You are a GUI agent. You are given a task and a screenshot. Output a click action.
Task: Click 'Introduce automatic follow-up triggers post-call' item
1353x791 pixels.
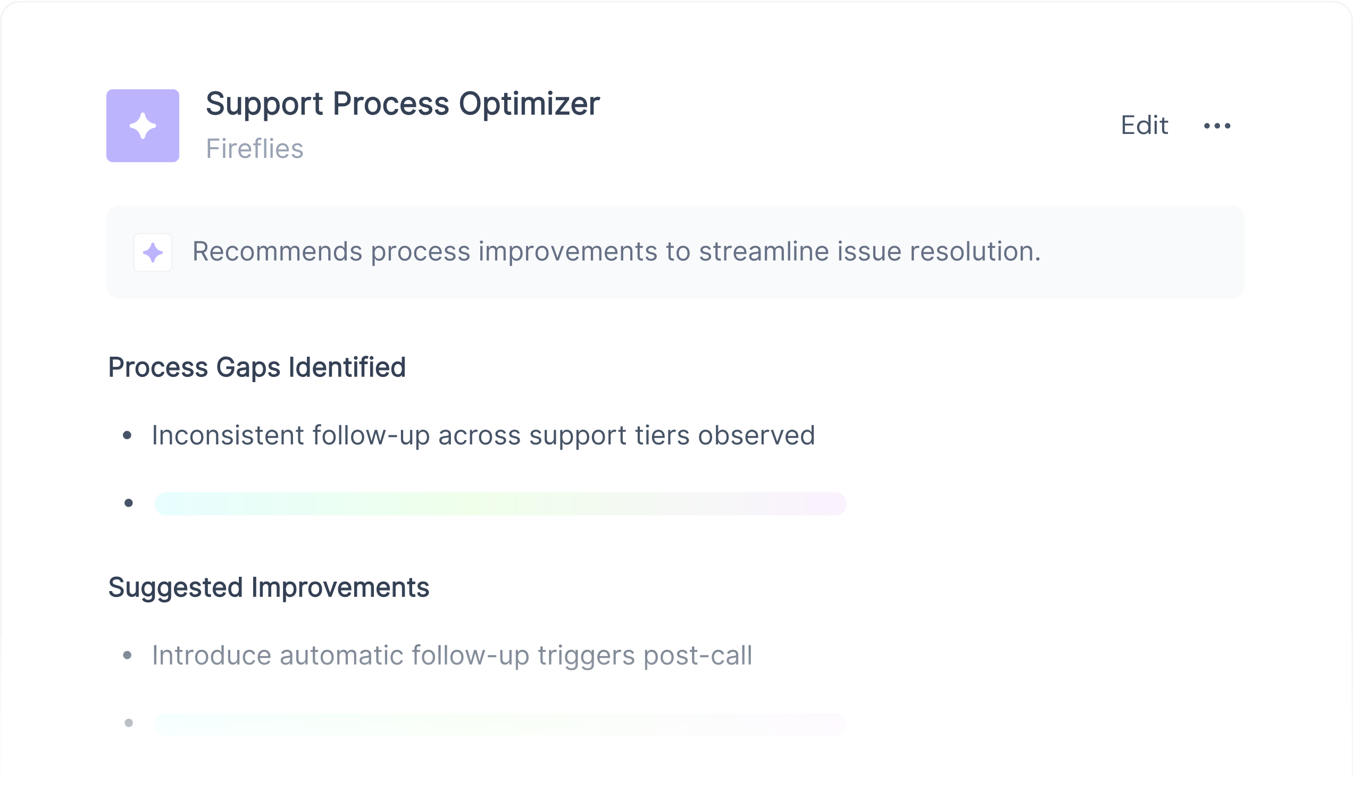pyautogui.click(x=452, y=655)
